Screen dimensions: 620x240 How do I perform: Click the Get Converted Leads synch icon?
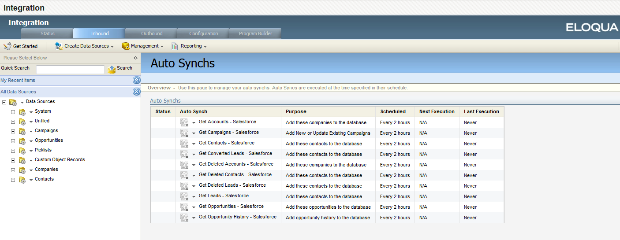click(185, 154)
